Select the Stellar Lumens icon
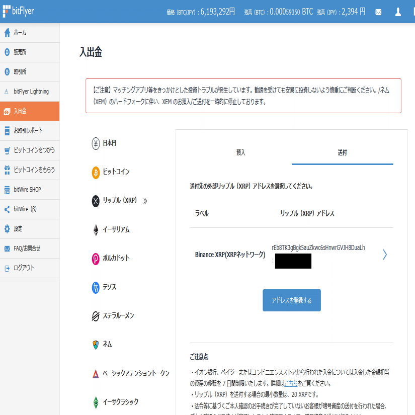Screen dimensions: 415x415 click(96, 316)
